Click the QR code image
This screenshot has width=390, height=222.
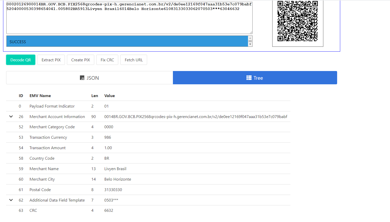click(298, 21)
